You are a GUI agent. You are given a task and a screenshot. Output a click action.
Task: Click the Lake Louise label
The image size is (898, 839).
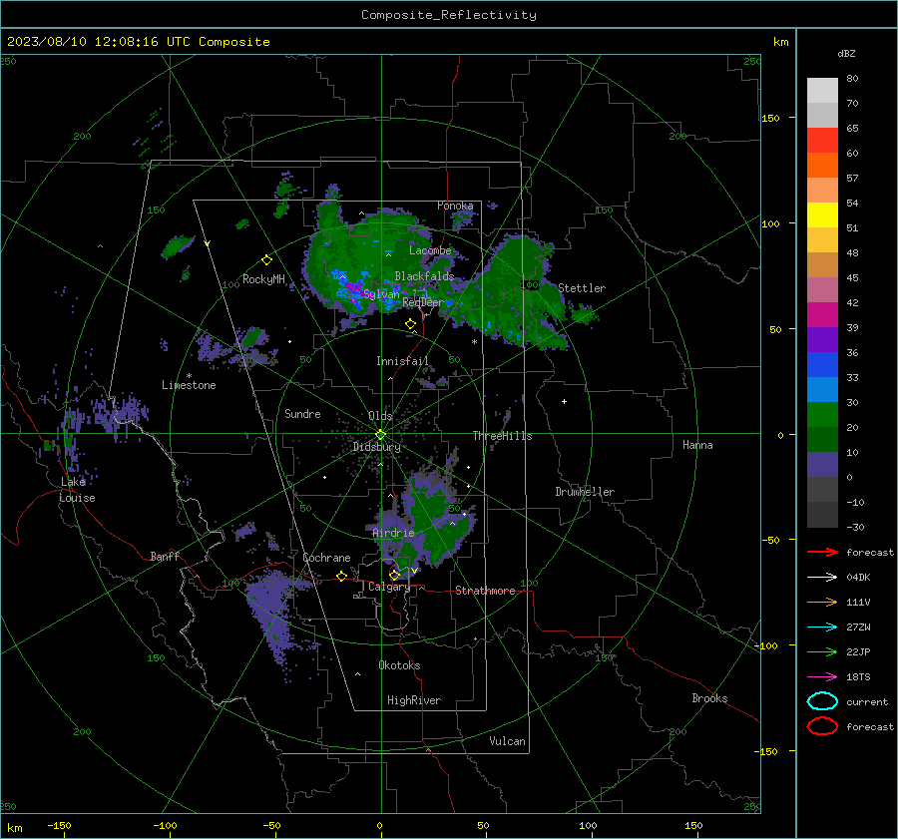[77, 490]
